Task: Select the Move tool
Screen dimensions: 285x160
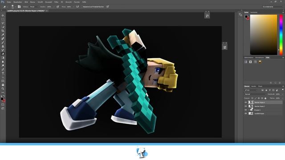Action: (x=3, y=16)
